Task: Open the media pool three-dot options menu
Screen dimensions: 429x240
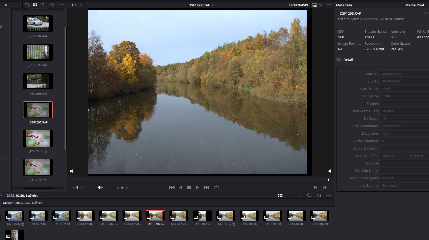Action: (x=329, y=195)
